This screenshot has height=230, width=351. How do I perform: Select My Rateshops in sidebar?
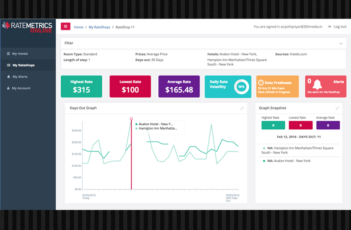click(x=23, y=65)
